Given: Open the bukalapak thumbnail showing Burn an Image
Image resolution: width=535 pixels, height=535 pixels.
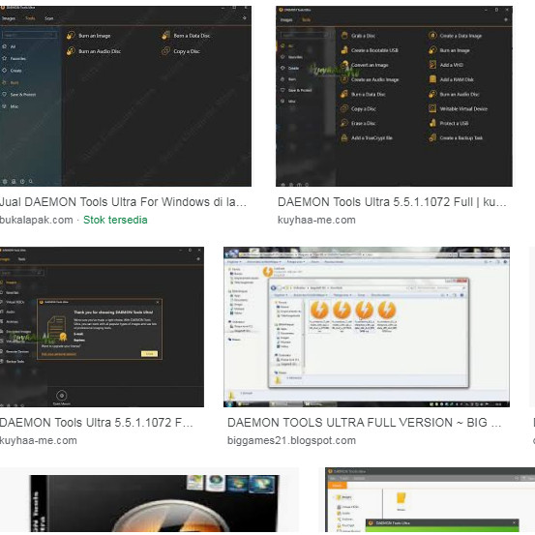Looking at the screenshot, I should 126,96.
